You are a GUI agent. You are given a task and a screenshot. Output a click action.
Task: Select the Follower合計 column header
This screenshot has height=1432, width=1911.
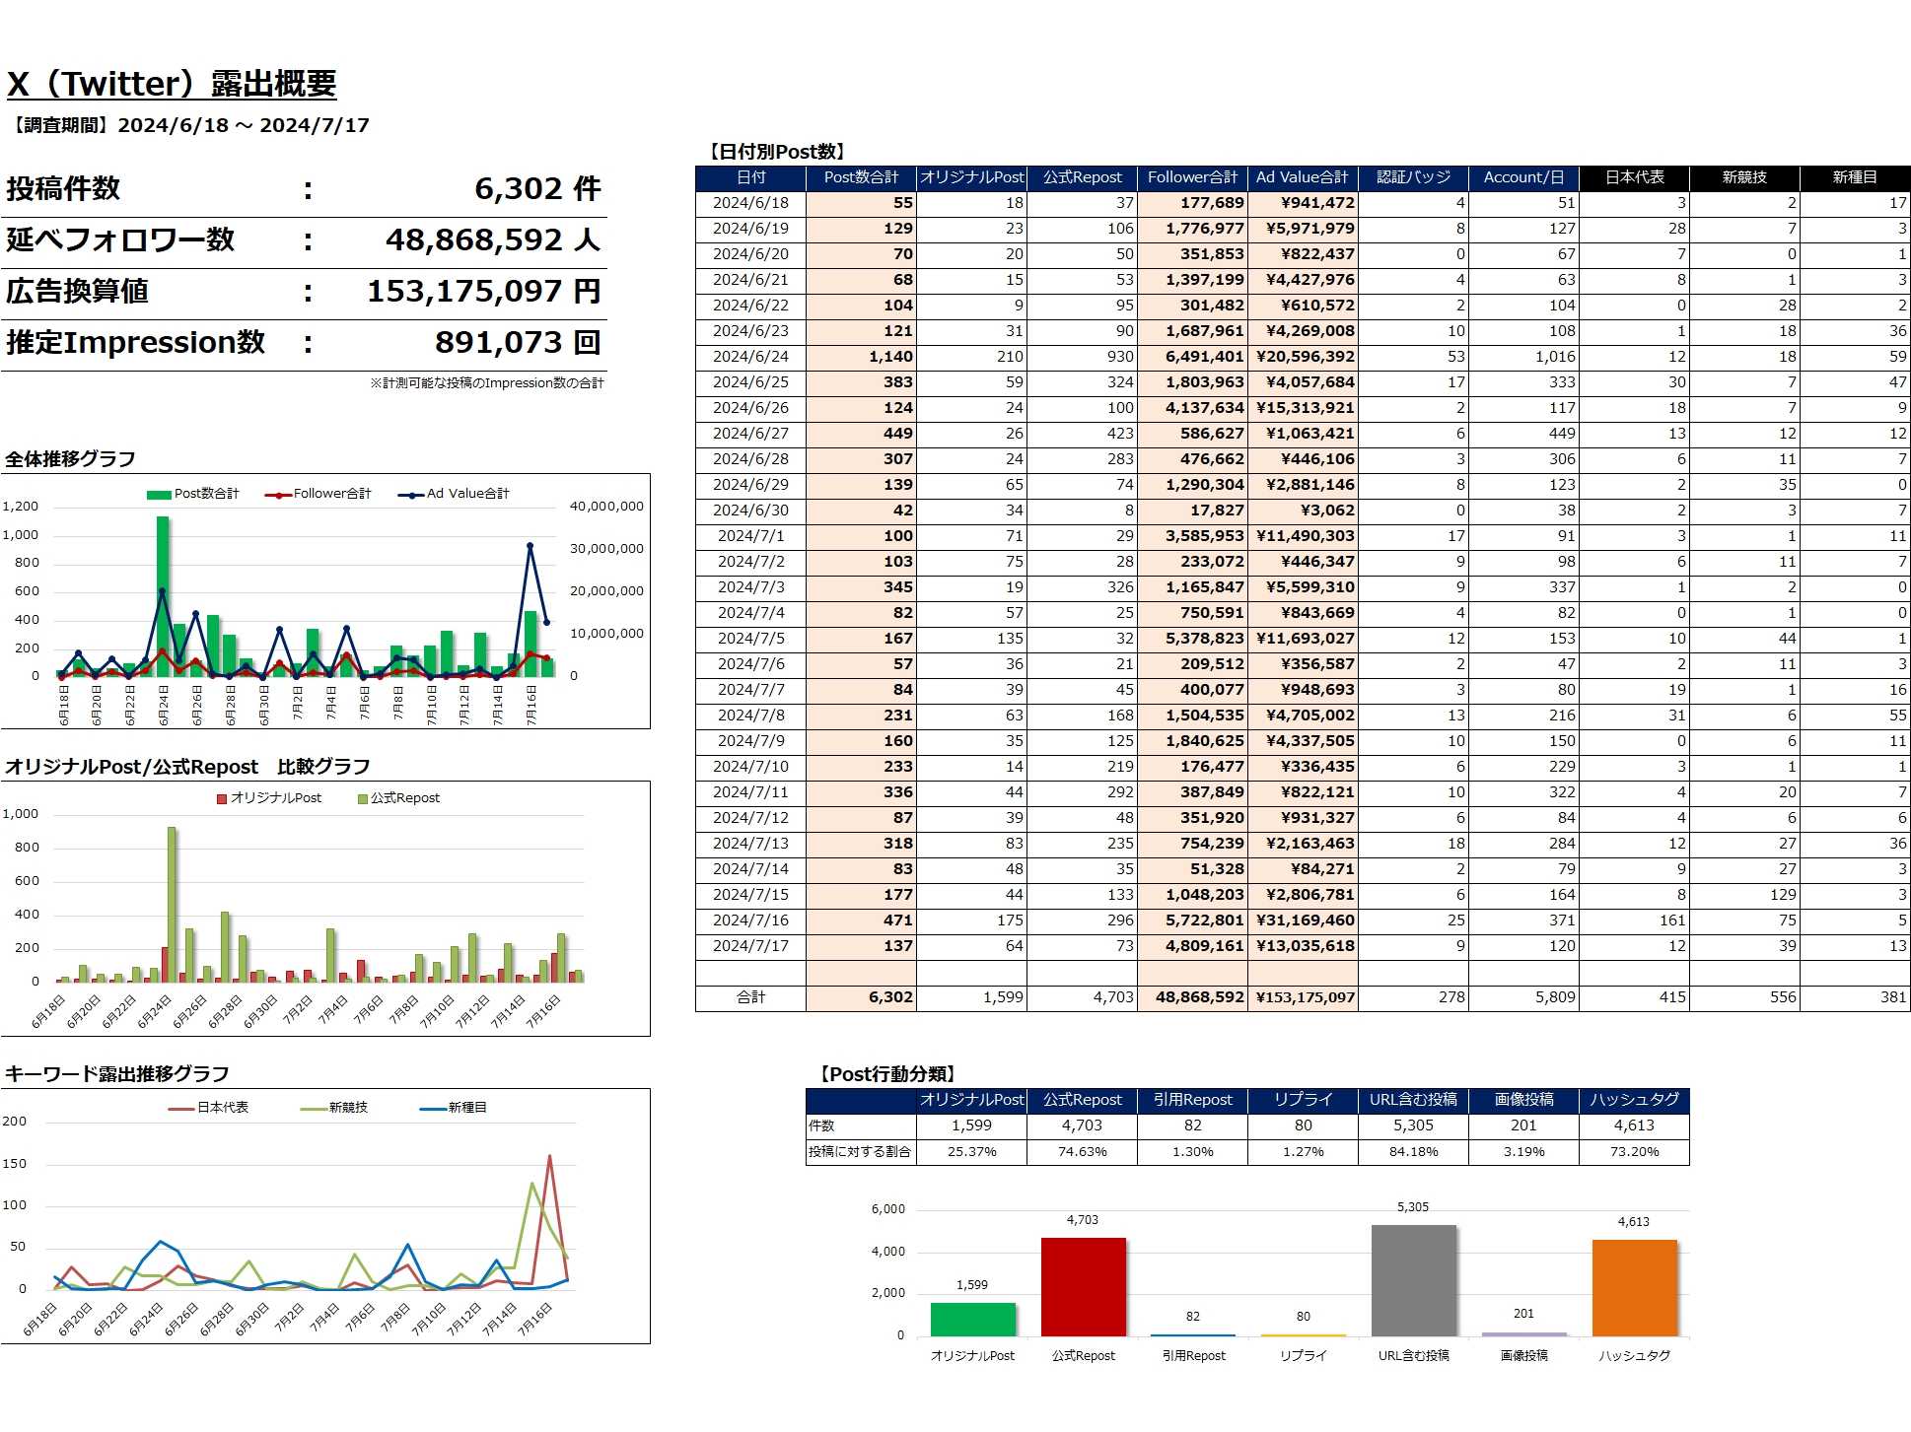pyautogui.click(x=1192, y=177)
